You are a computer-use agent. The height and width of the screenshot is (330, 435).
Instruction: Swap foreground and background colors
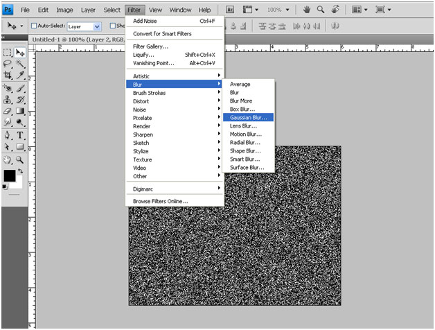[x=20, y=171]
